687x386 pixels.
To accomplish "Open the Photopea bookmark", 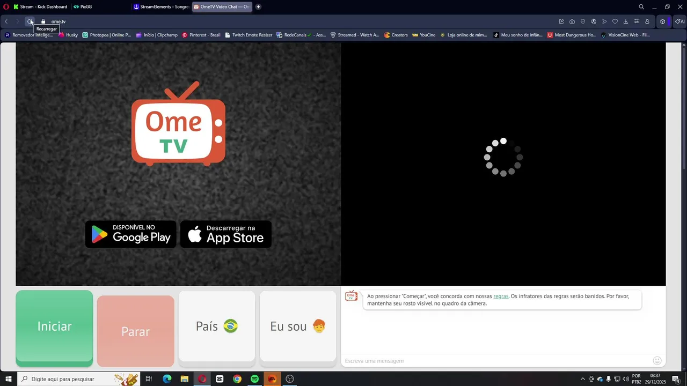I will tap(106, 35).
